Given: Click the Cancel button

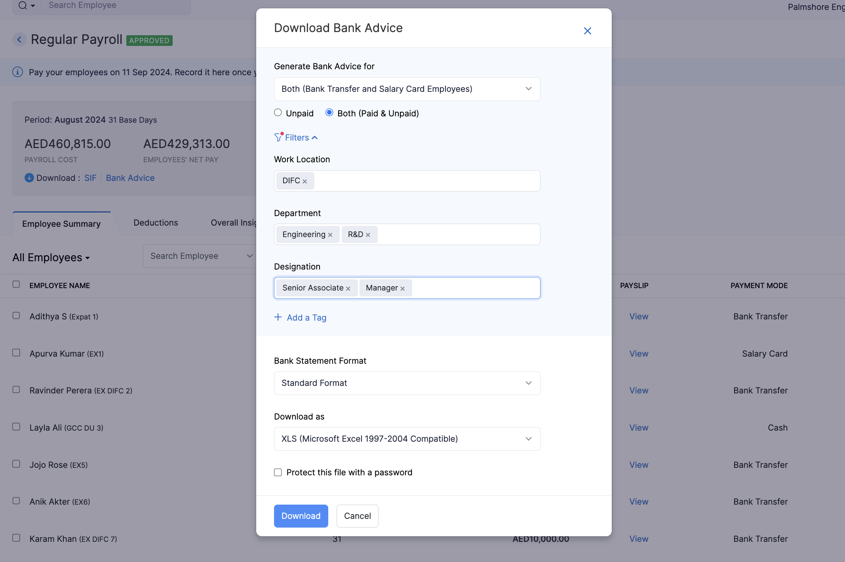Looking at the screenshot, I should pyautogui.click(x=357, y=516).
